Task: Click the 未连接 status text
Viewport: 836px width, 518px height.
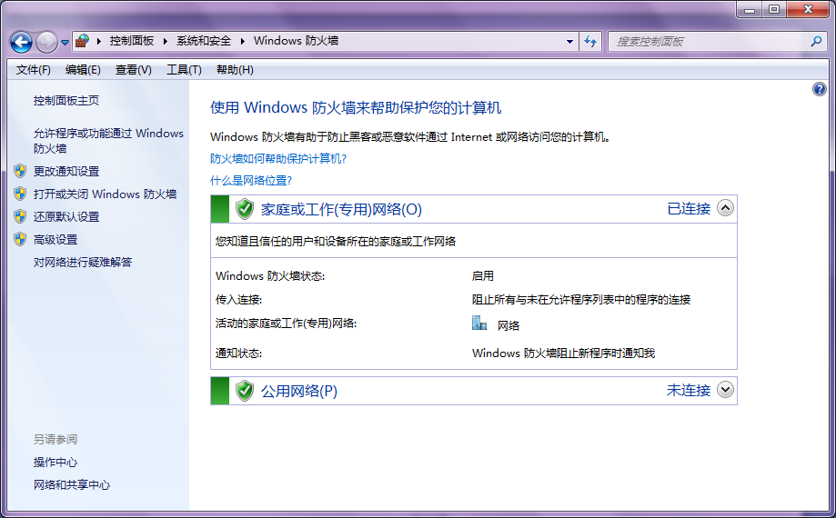Action: [x=689, y=390]
